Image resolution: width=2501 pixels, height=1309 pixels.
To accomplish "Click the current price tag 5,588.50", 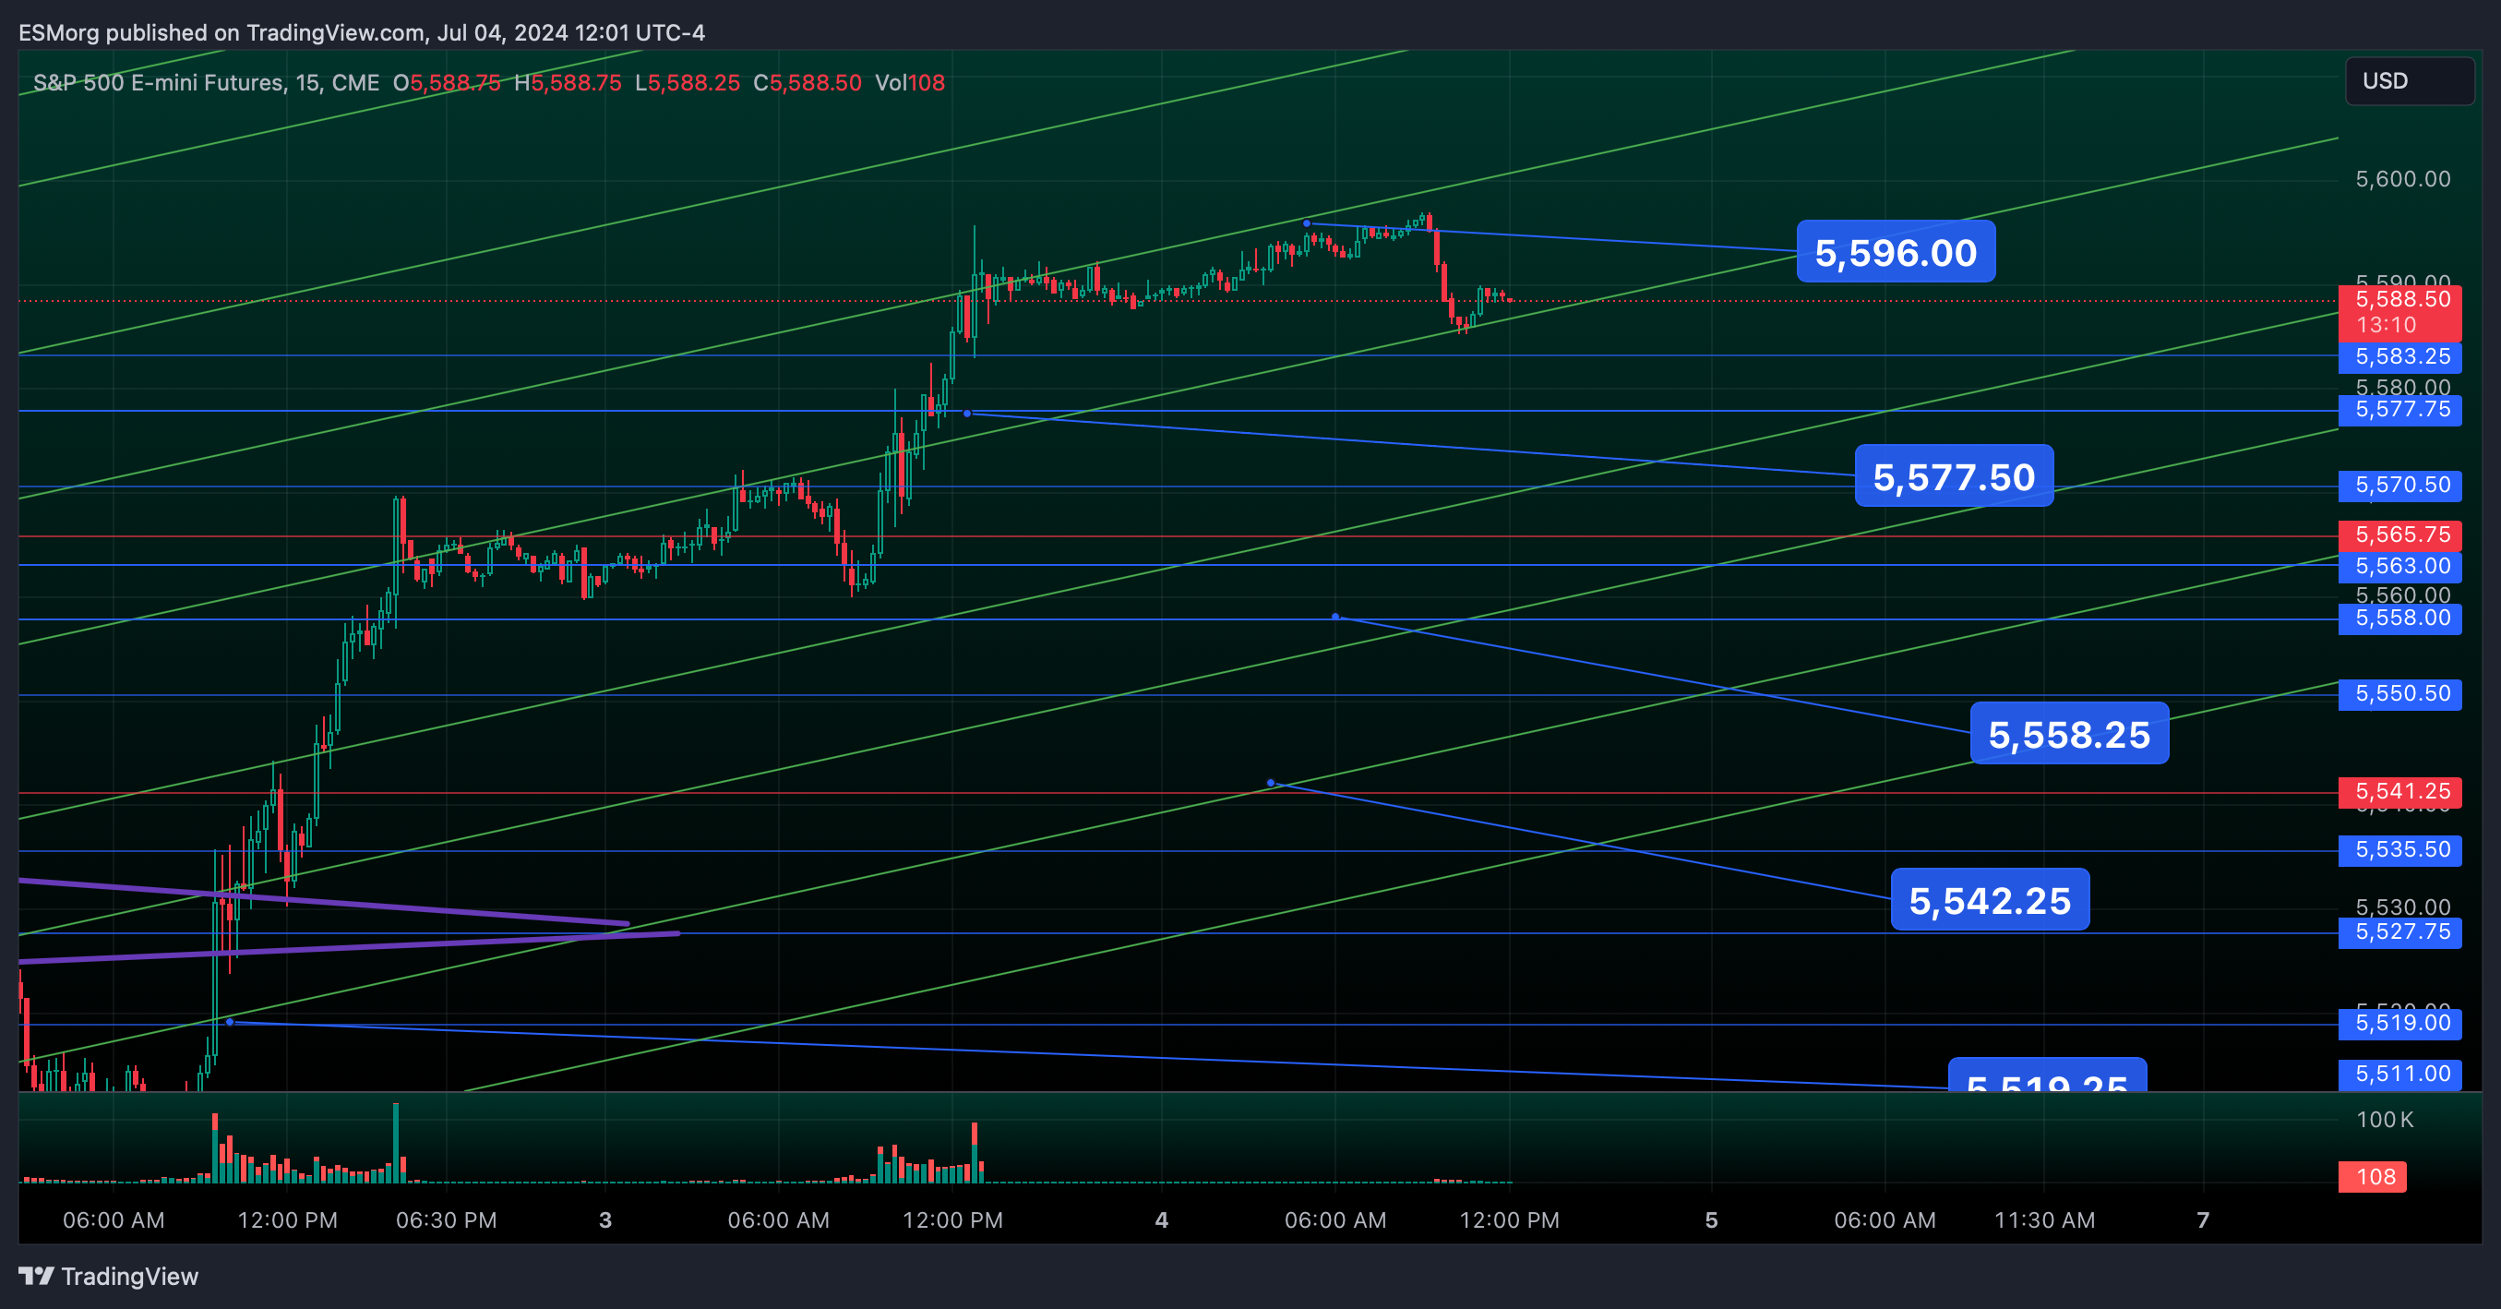I will pyautogui.click(x=2400, y=312).
